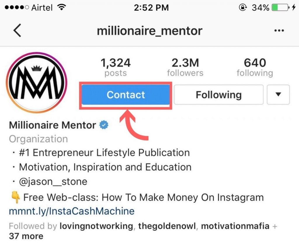
Task: Click the blue Contact button
Action: (x=126, y=94)
